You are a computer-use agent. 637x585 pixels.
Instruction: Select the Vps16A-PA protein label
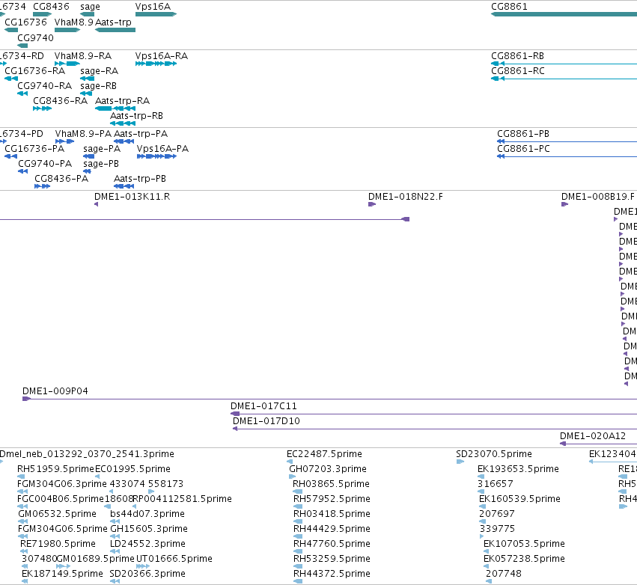(x=163, y=149)
